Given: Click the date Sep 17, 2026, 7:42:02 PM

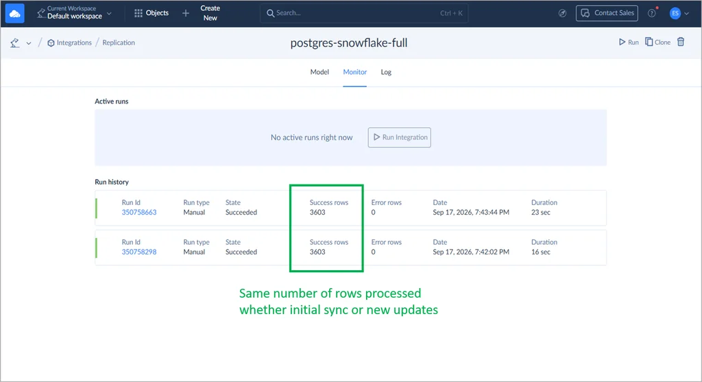Looking at the screenshot, I should tap(470, 252).
